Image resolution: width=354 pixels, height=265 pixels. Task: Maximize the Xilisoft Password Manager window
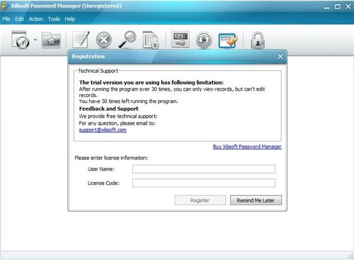point(337,6)
